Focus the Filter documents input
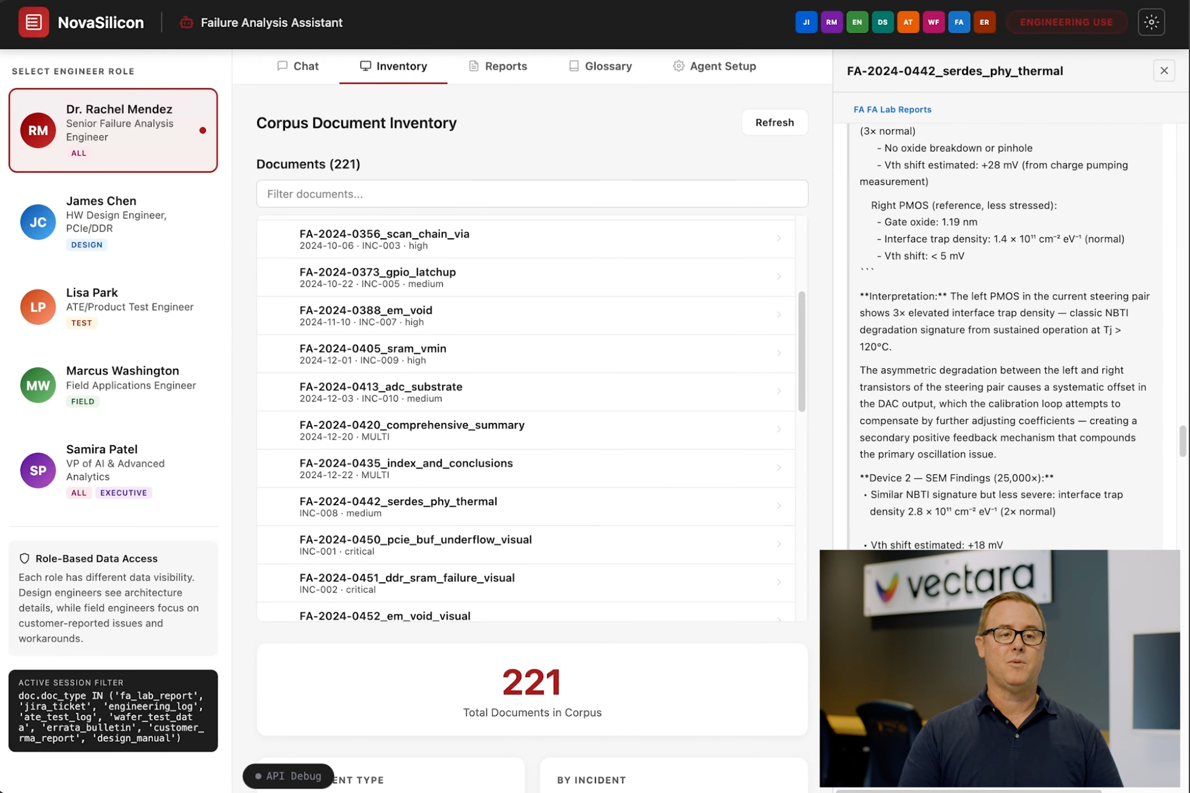The height and width of the screenshot is (793, 1190). (x=532, y=194)
